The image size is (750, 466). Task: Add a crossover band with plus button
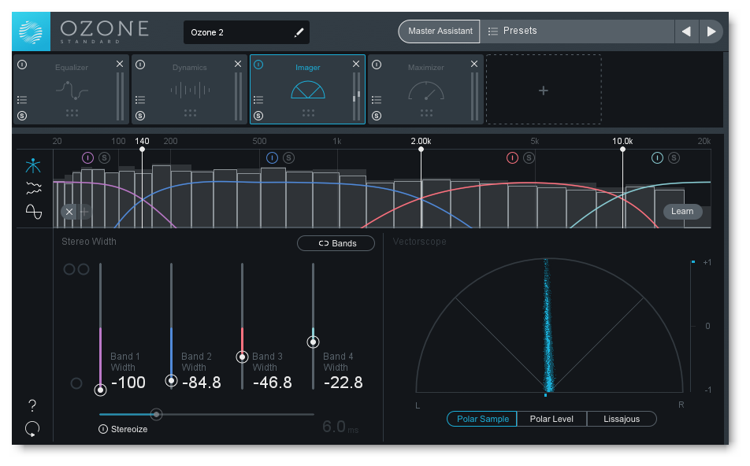click(x=84, y=212)
